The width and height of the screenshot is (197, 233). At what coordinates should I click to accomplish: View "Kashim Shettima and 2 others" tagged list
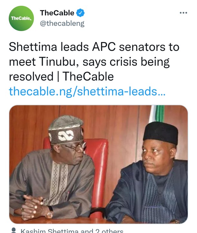coord(72,230)
